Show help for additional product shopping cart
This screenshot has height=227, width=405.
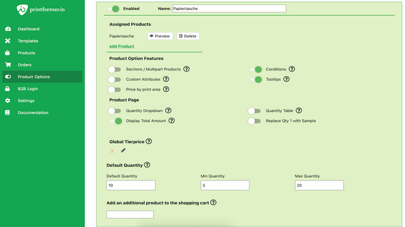pos(213,202)
